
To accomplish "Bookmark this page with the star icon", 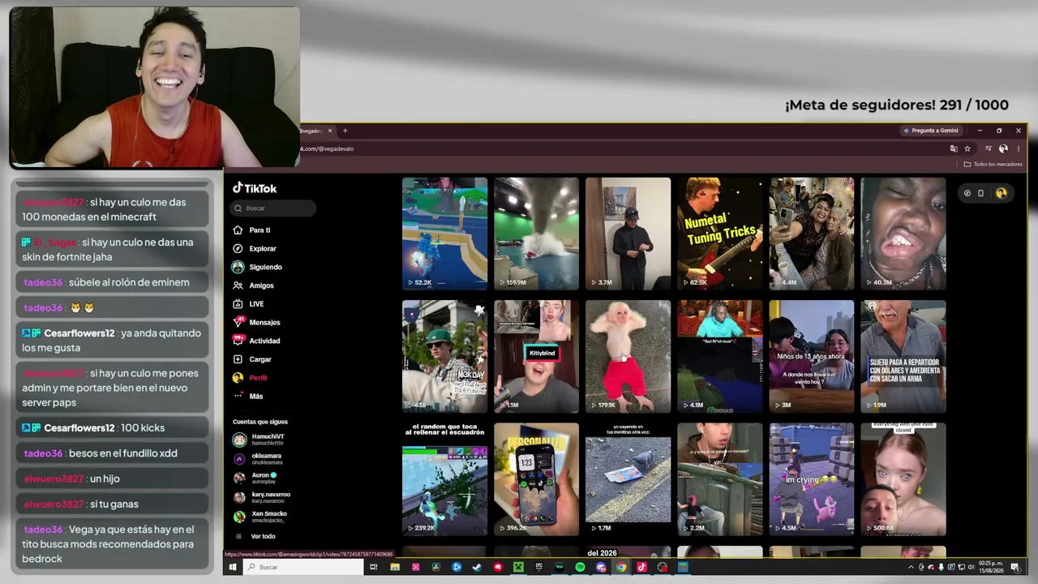I will pyautogui.click(x=967, y=148).
